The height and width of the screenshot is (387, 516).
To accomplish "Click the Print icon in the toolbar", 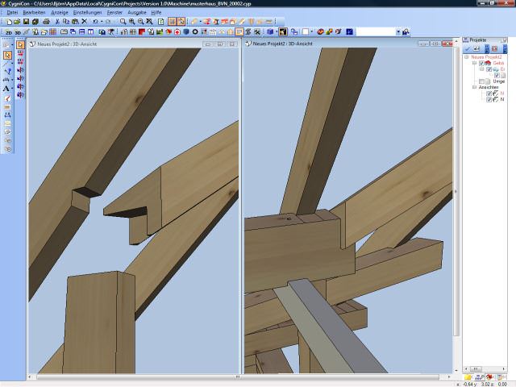I will pos(47,22).
